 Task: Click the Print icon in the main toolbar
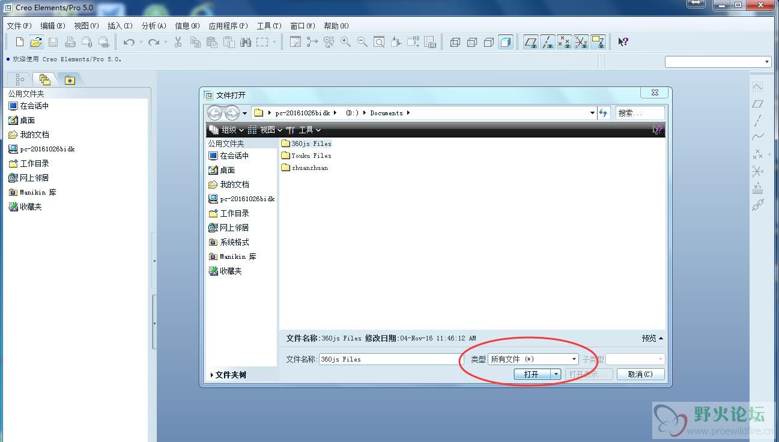click(70, 42)
